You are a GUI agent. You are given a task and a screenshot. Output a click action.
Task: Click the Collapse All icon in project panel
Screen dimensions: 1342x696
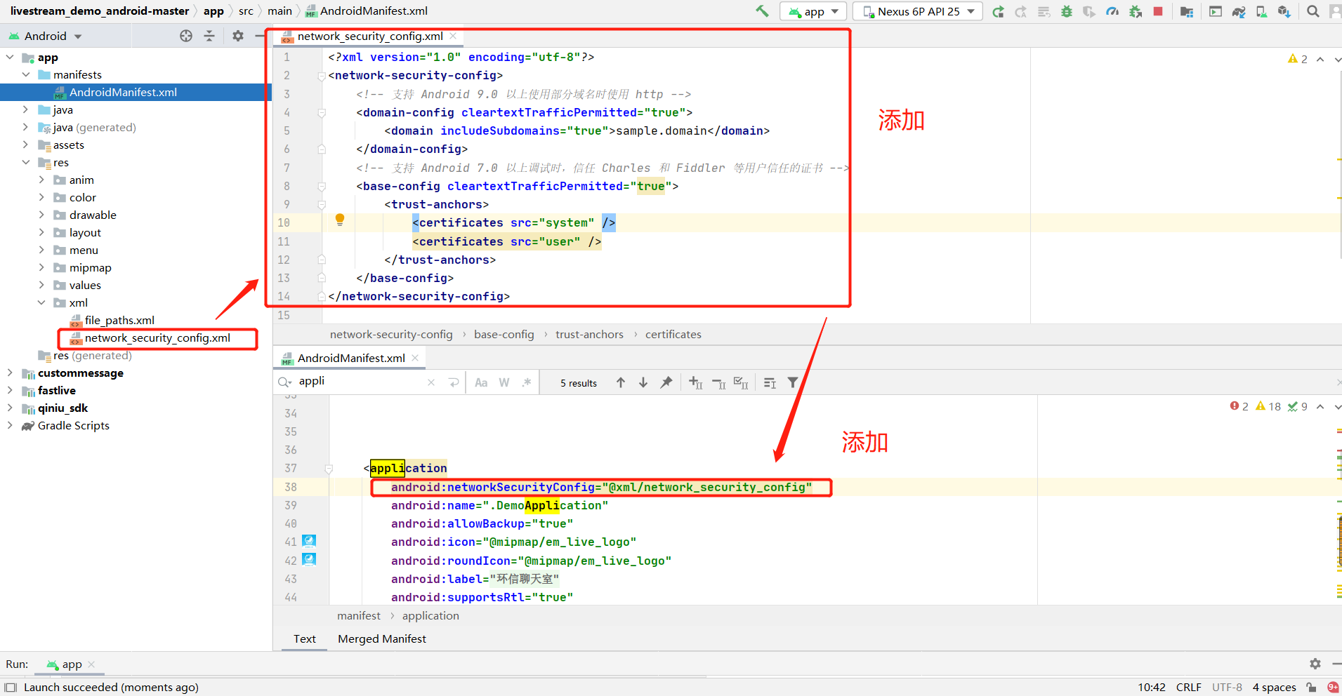coord(209,36)
